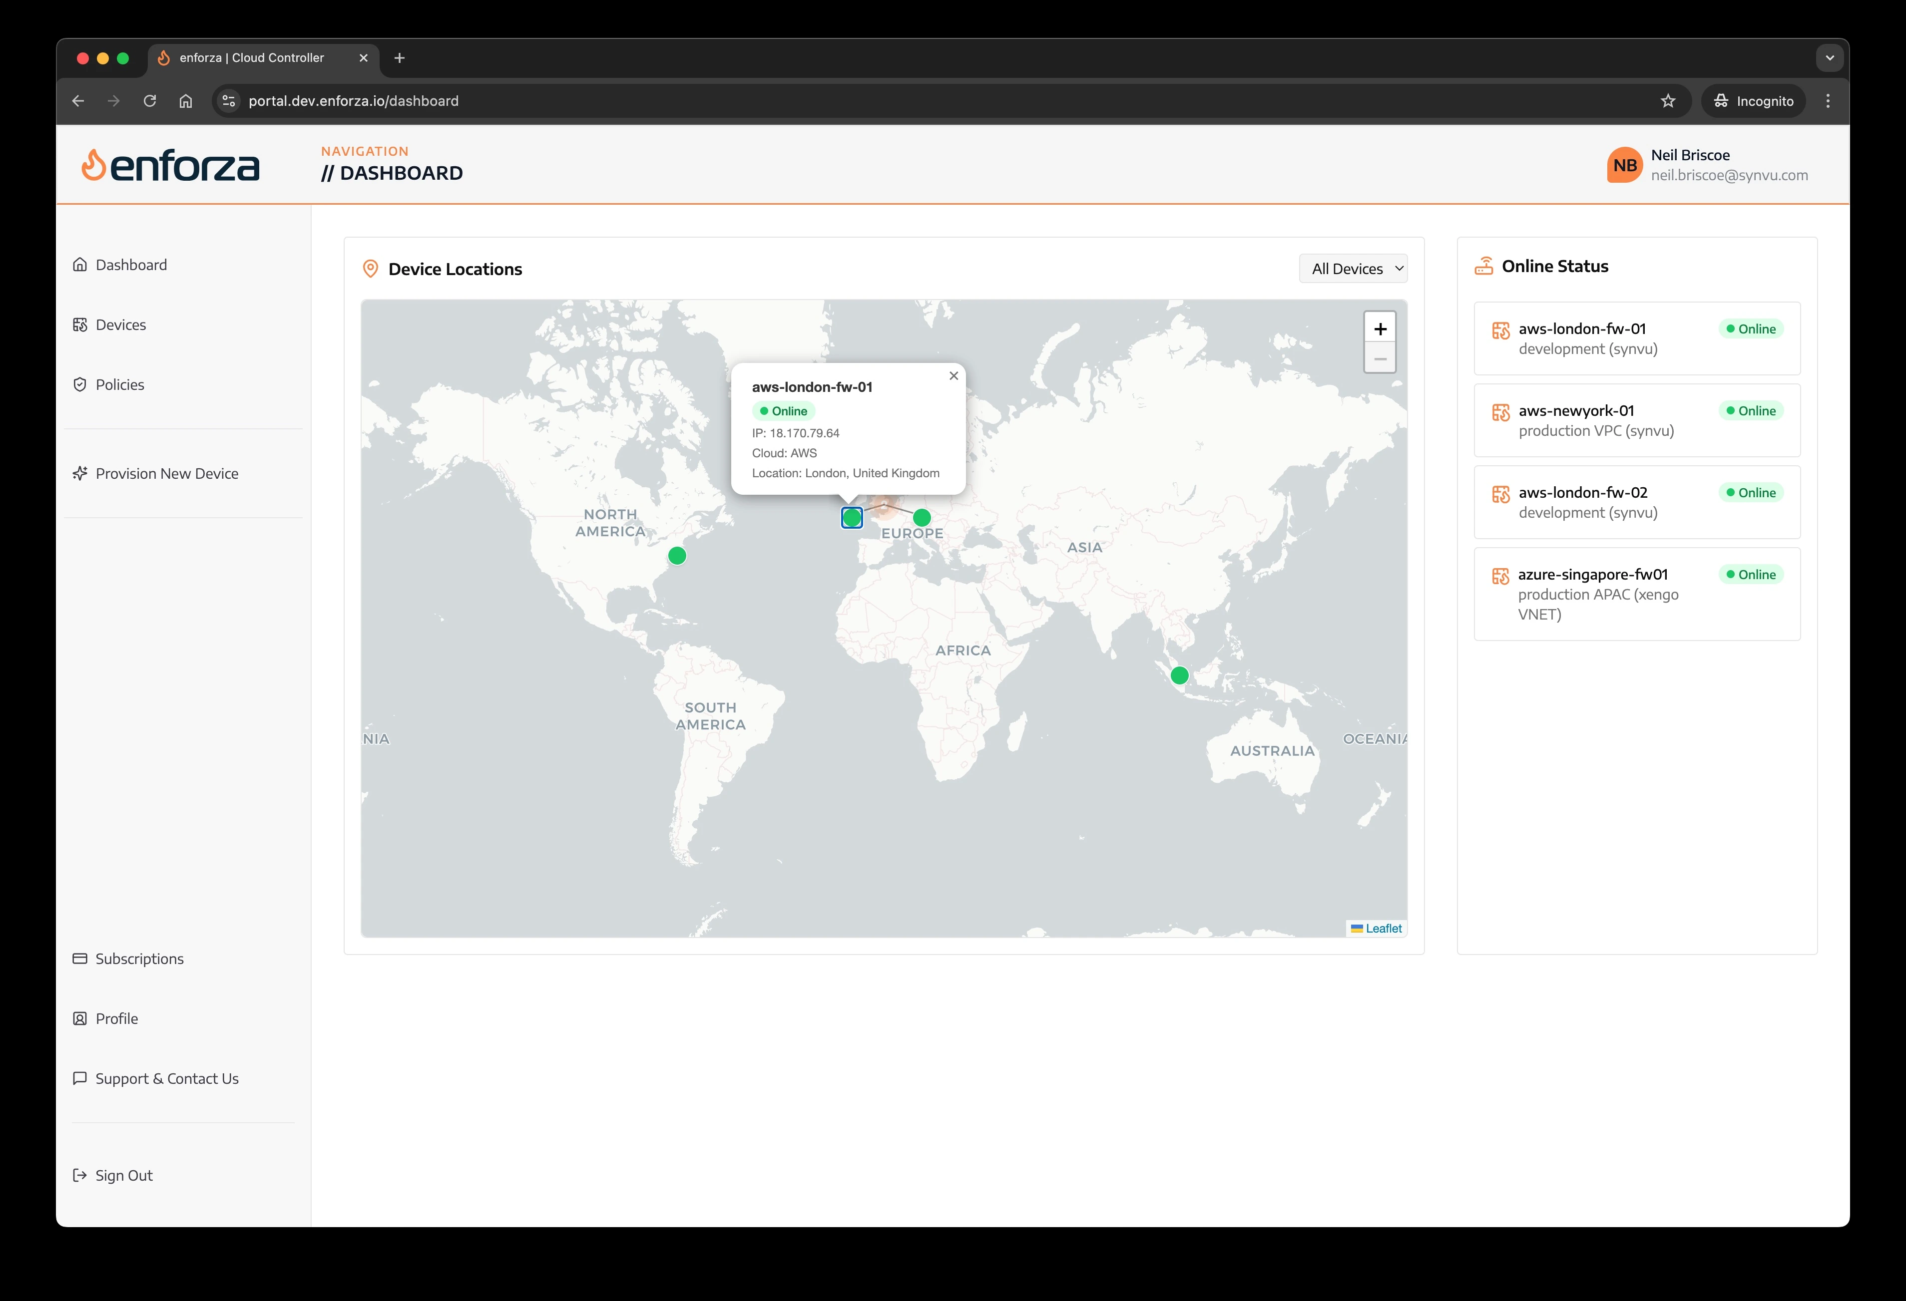
Task: Expand the browser tab list chevron
Action: tap(1829, 57)
